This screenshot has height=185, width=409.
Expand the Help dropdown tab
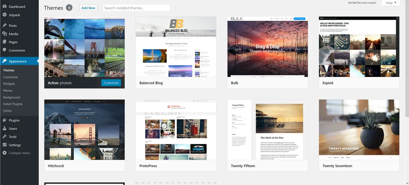click(391, 3)
